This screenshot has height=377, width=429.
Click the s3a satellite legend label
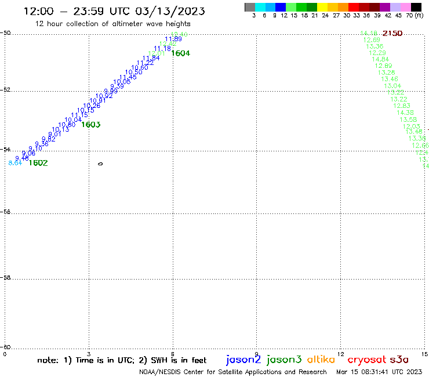(399, 360)
